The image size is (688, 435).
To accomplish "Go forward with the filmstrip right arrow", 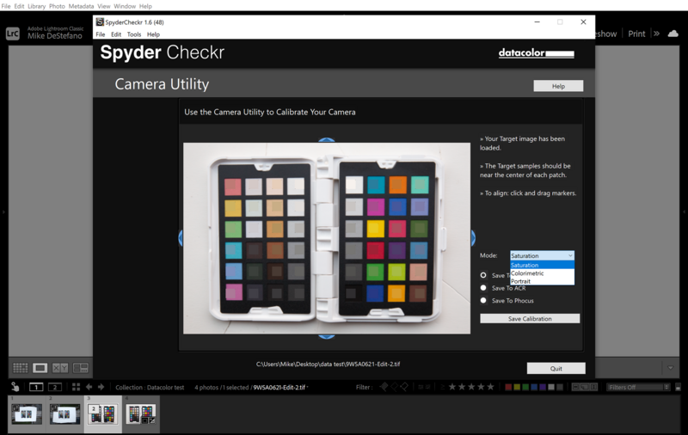I will click(x=101, y=387).
